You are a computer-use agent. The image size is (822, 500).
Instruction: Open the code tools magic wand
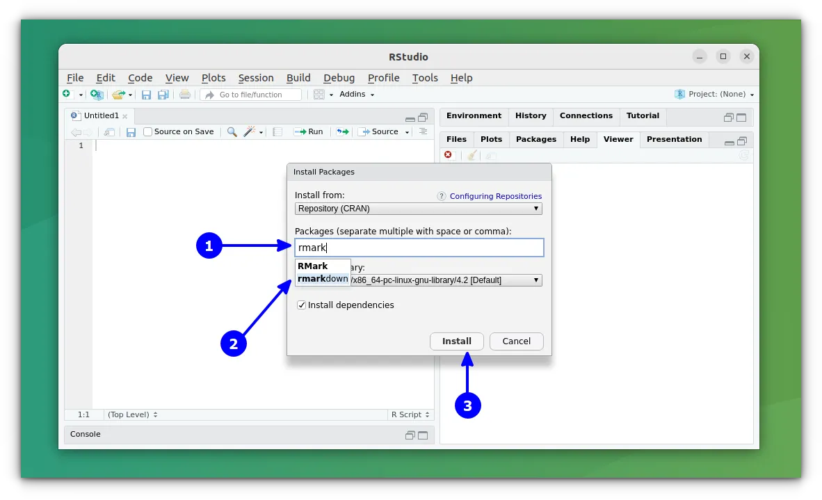(248, 132)
